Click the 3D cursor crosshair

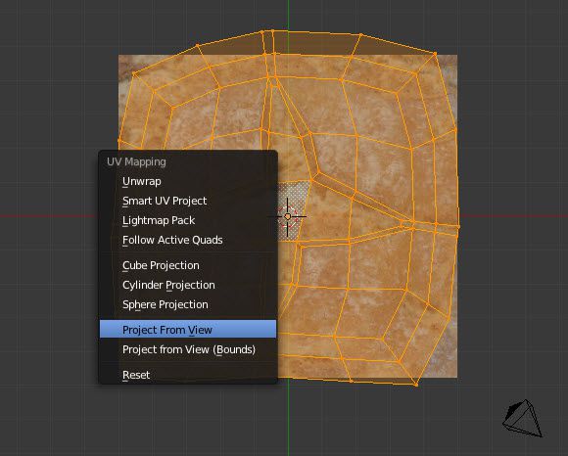click(x=288, y=217)
